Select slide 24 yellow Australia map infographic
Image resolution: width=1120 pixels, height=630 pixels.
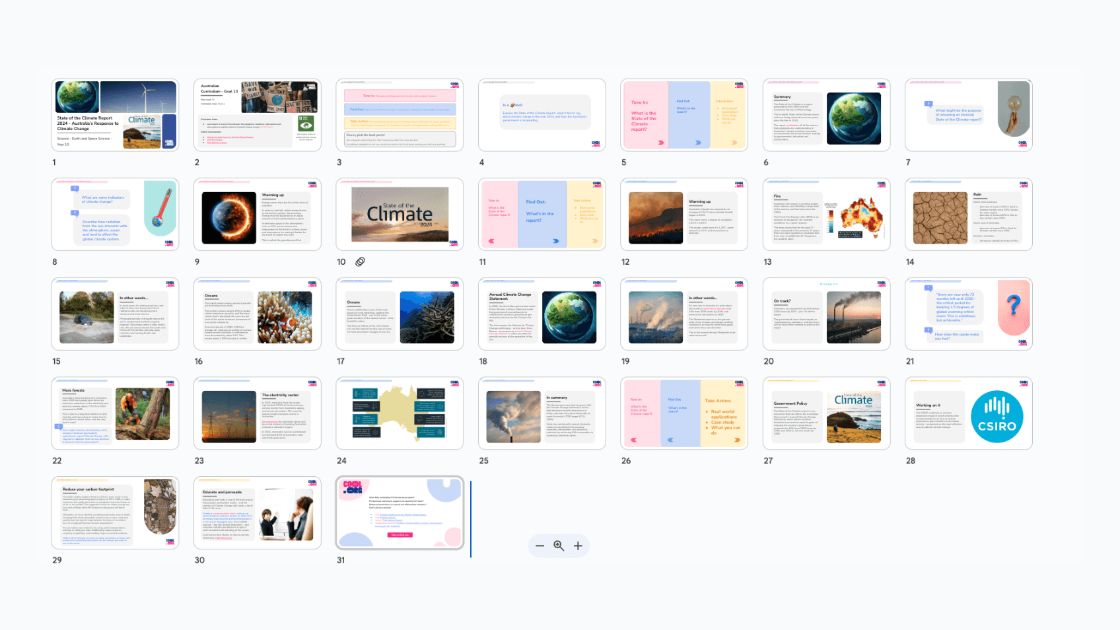tap(400, 413)
